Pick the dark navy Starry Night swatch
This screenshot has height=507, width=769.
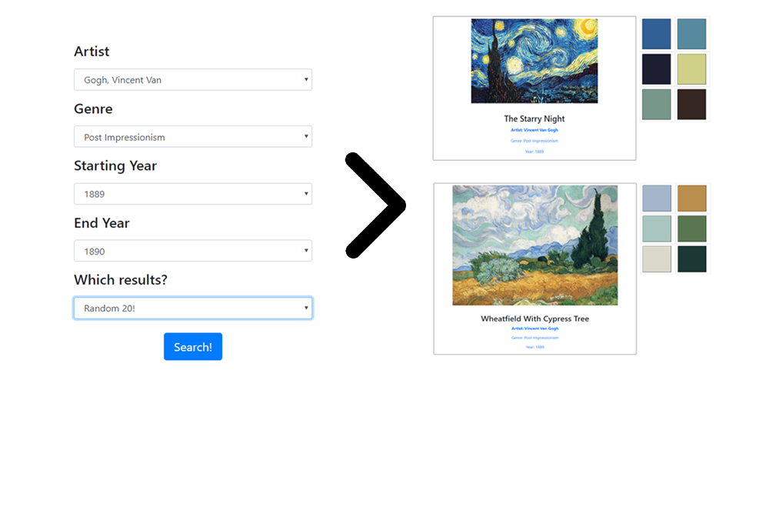click(656, 69)
